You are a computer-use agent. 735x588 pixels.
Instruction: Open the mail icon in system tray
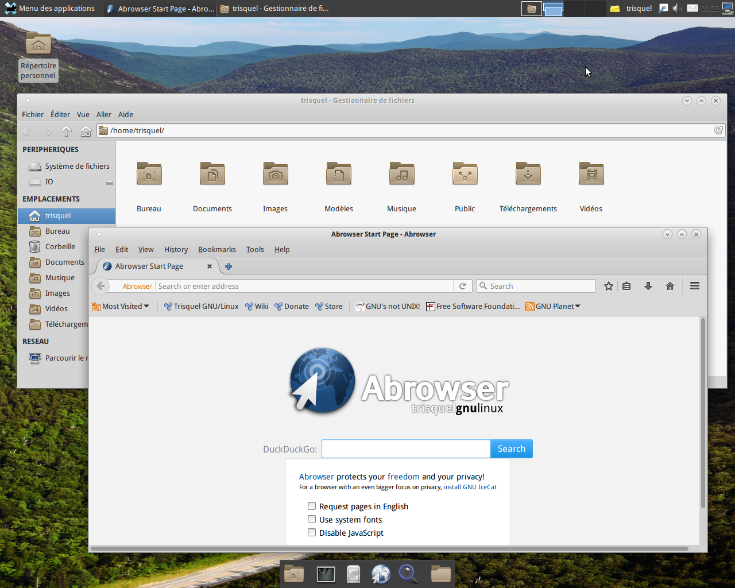pyautogui.click(x=693, y=8)
